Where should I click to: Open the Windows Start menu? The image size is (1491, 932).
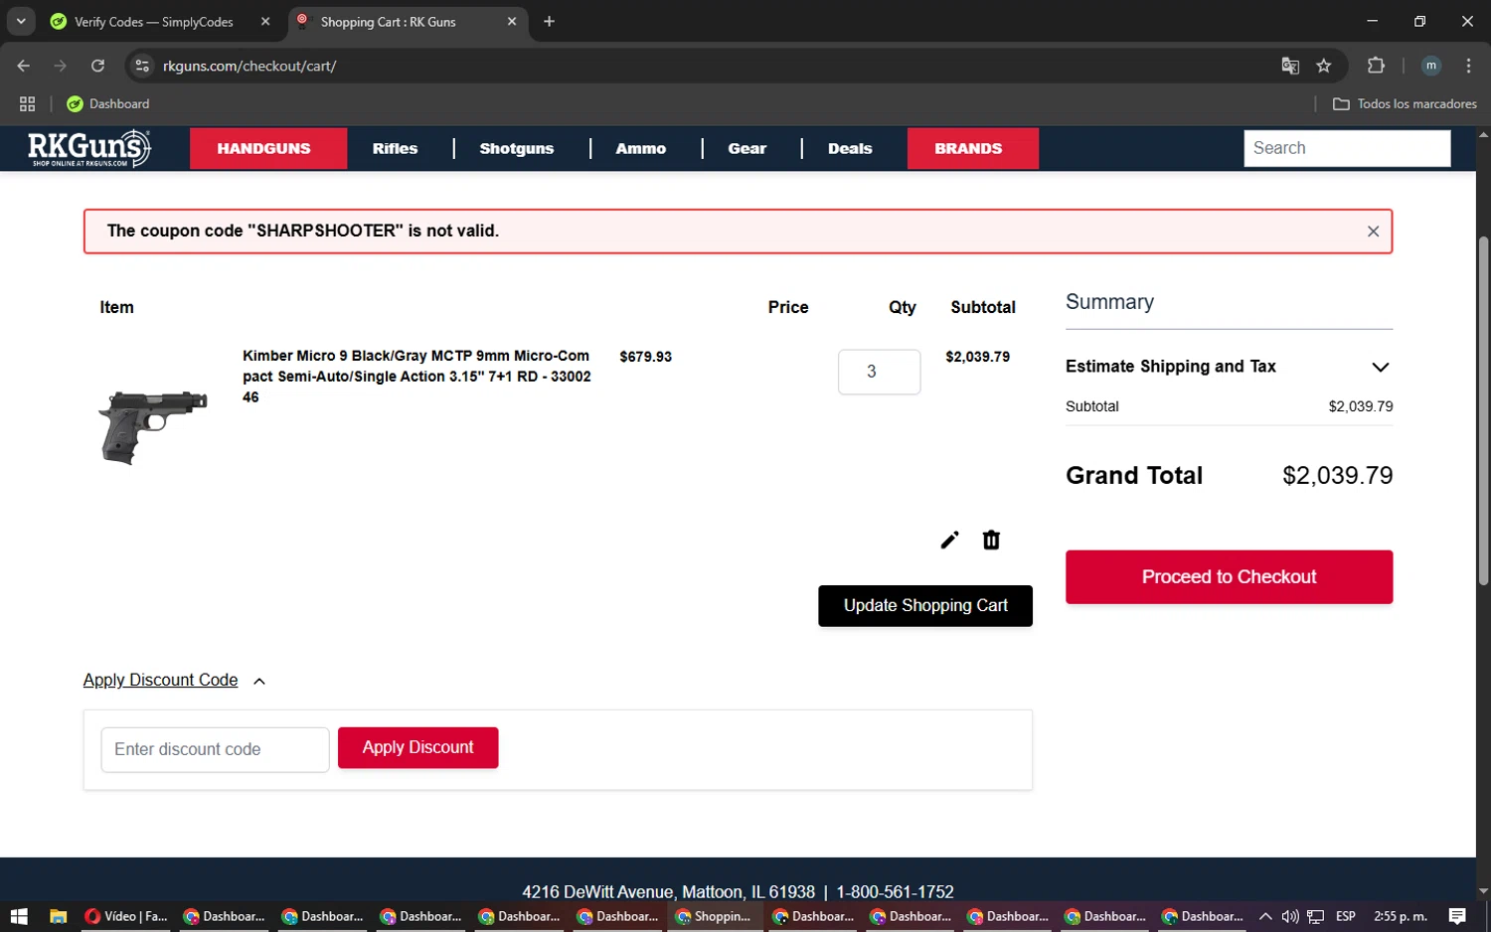(18, 916)
